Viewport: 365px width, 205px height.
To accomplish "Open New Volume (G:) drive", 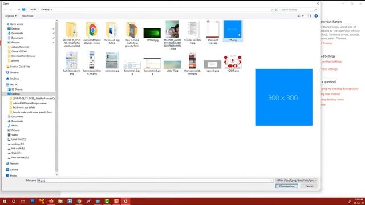I will tap(20, 157).
